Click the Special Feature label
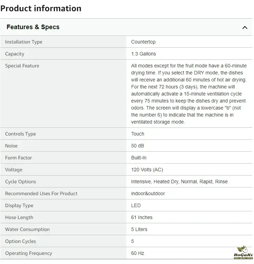 pos(22,66)
